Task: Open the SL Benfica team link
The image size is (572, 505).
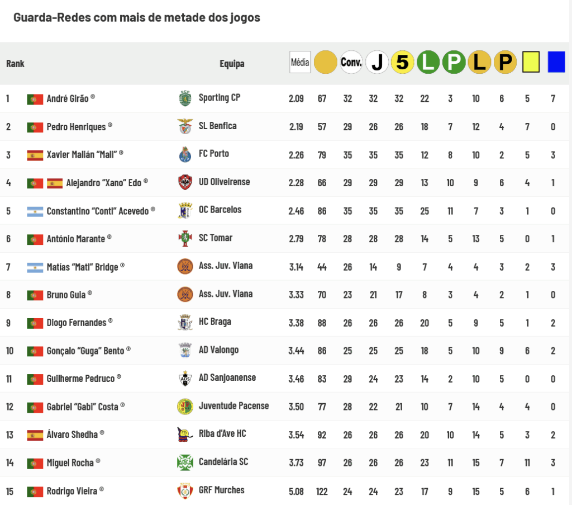Action: click(x=217, y=126)
